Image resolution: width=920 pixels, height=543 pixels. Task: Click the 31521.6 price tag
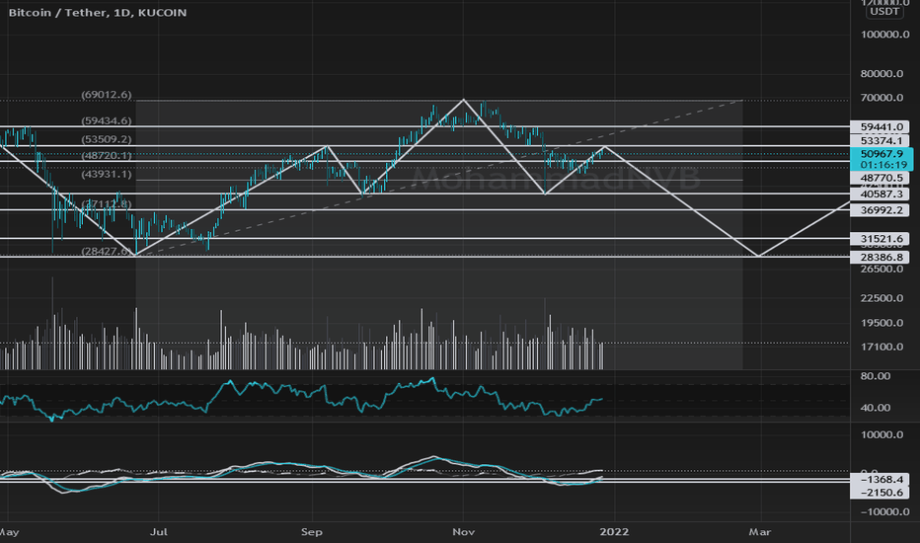[x=880, y=239]
